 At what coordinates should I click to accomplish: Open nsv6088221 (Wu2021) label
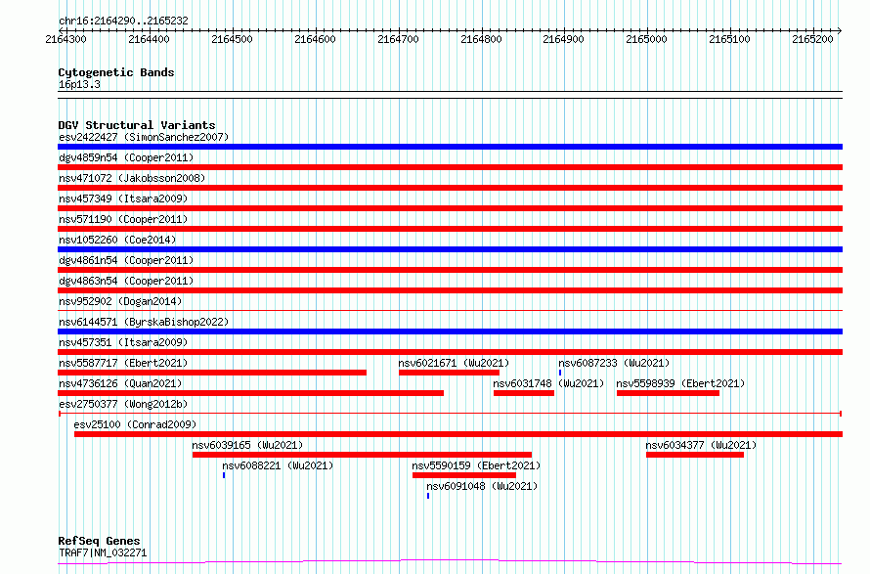point(278,465)
